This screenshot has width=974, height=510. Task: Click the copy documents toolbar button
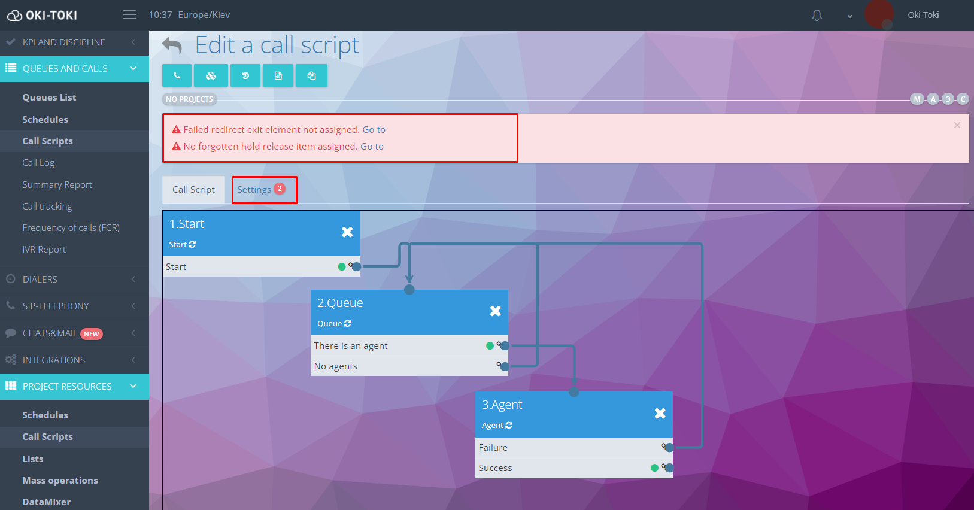coord(311,76)
